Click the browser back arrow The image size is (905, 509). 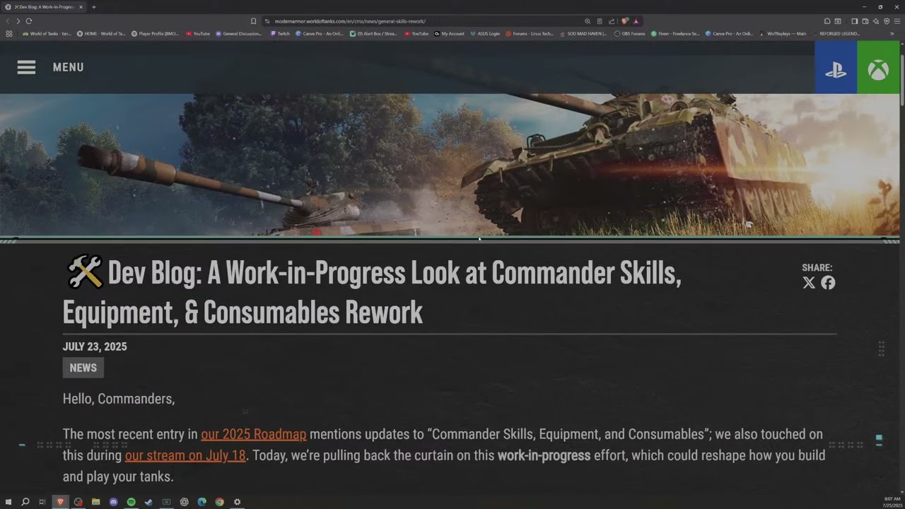[8, 21]
